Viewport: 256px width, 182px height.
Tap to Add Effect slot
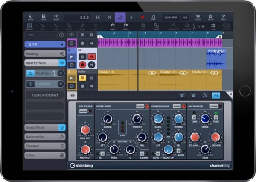(45, 95)
